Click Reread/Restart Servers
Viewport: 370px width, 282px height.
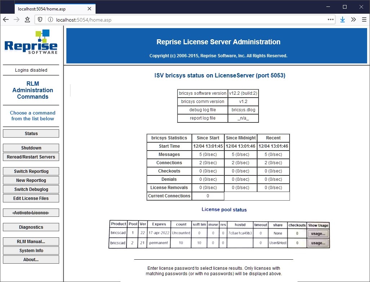31,157
